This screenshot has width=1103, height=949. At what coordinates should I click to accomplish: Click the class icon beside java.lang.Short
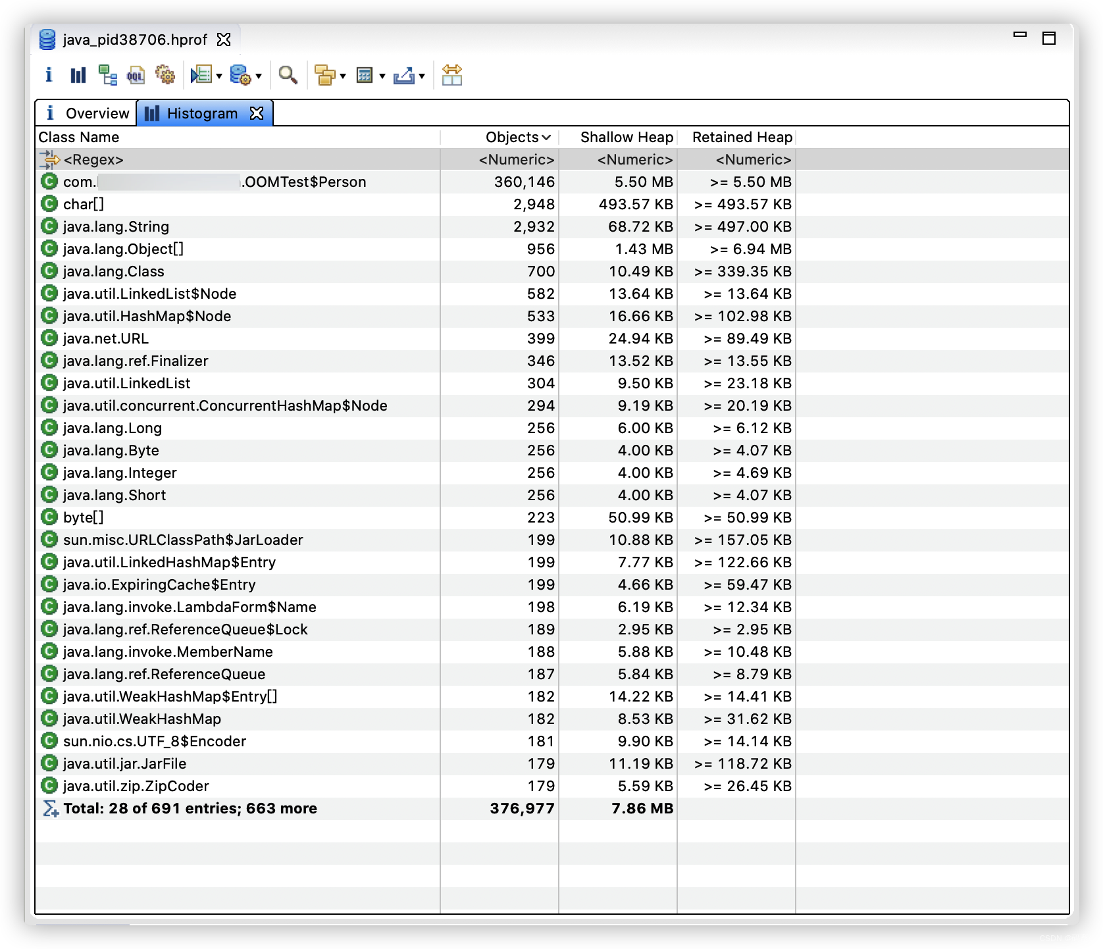coord(49,494)
